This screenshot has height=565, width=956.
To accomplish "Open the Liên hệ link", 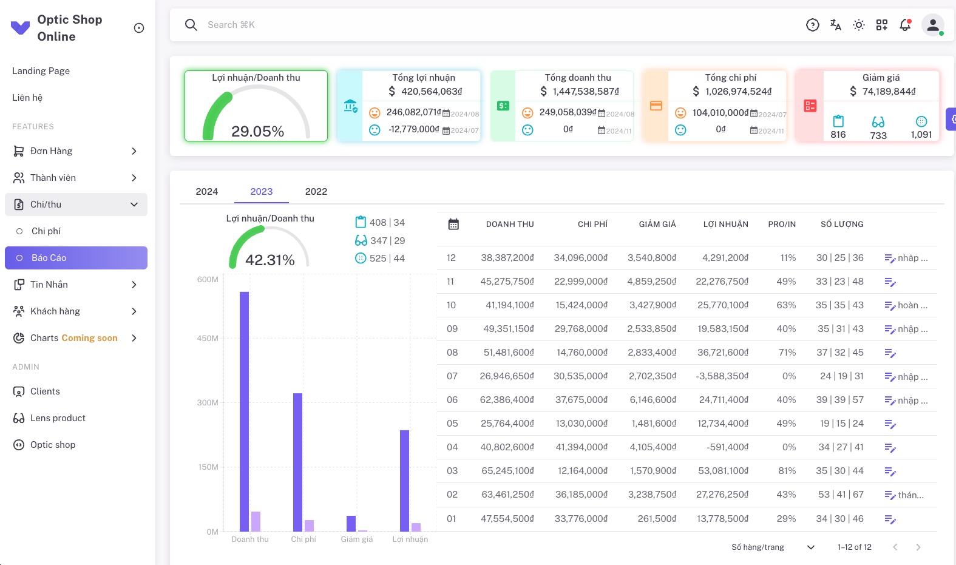I will point(27,98).
